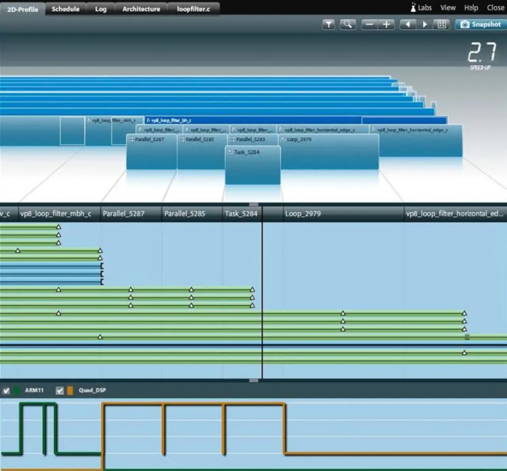Zoom out with the minus button

370,25
